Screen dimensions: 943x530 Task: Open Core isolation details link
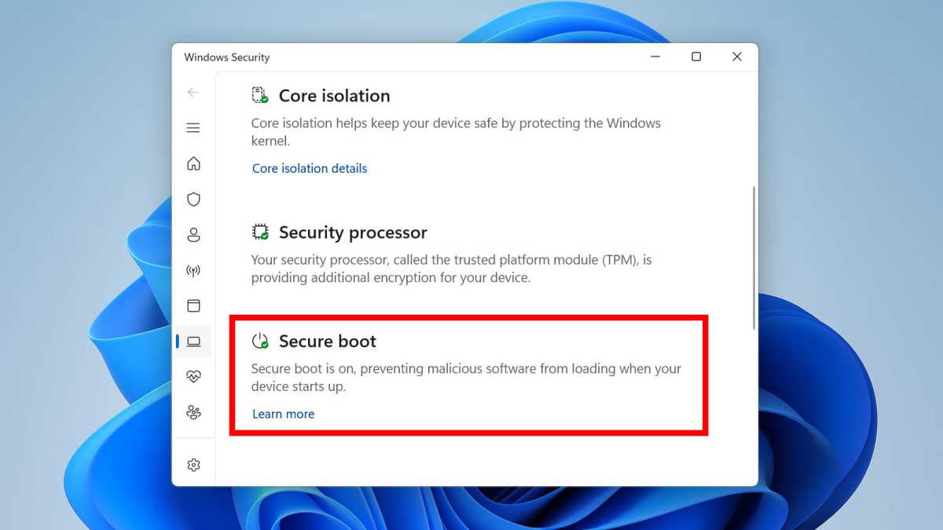tap(309, 168)
